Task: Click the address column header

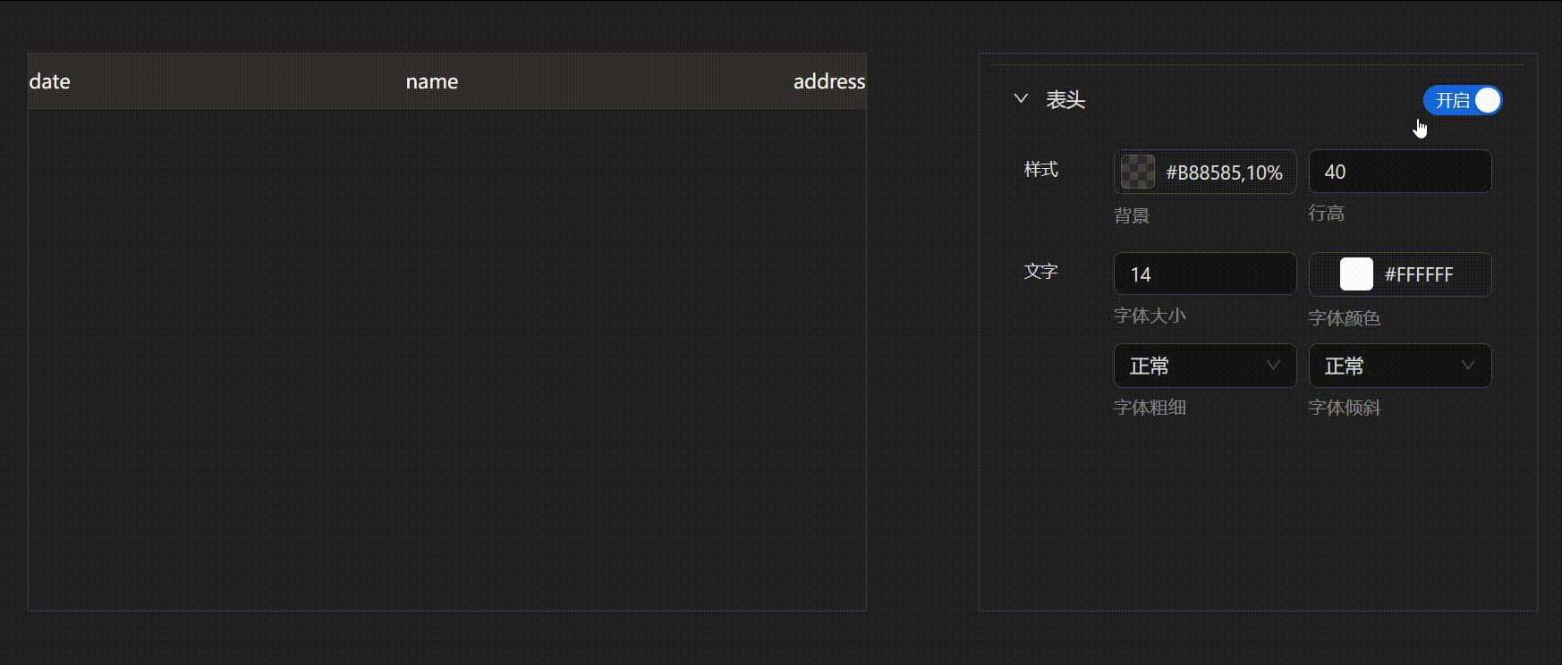Action: click(x=829, y=81)
